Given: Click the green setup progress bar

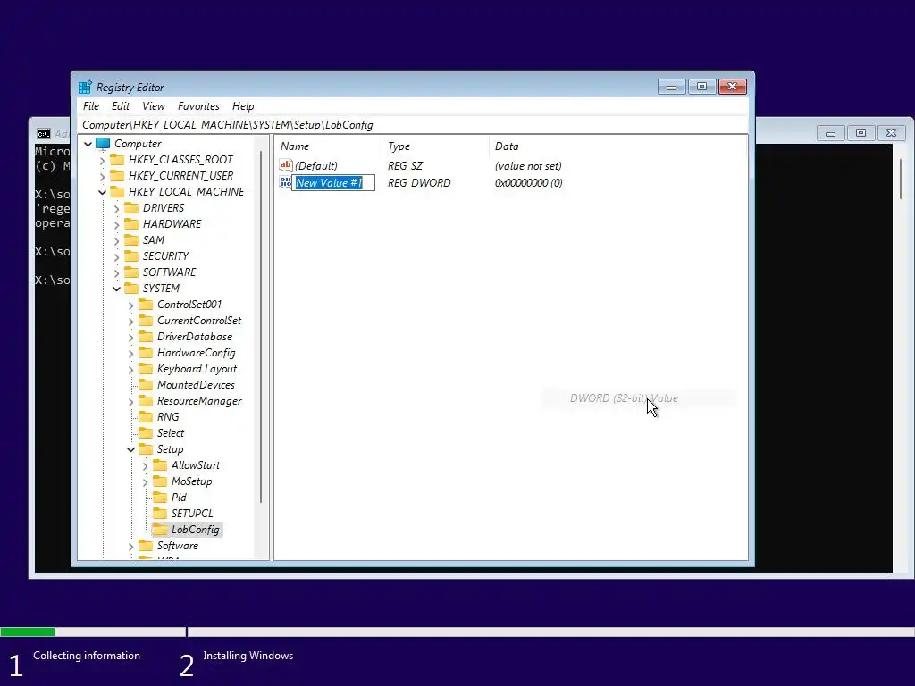Looking at the screenshot, I should click(x=28, y=632).
